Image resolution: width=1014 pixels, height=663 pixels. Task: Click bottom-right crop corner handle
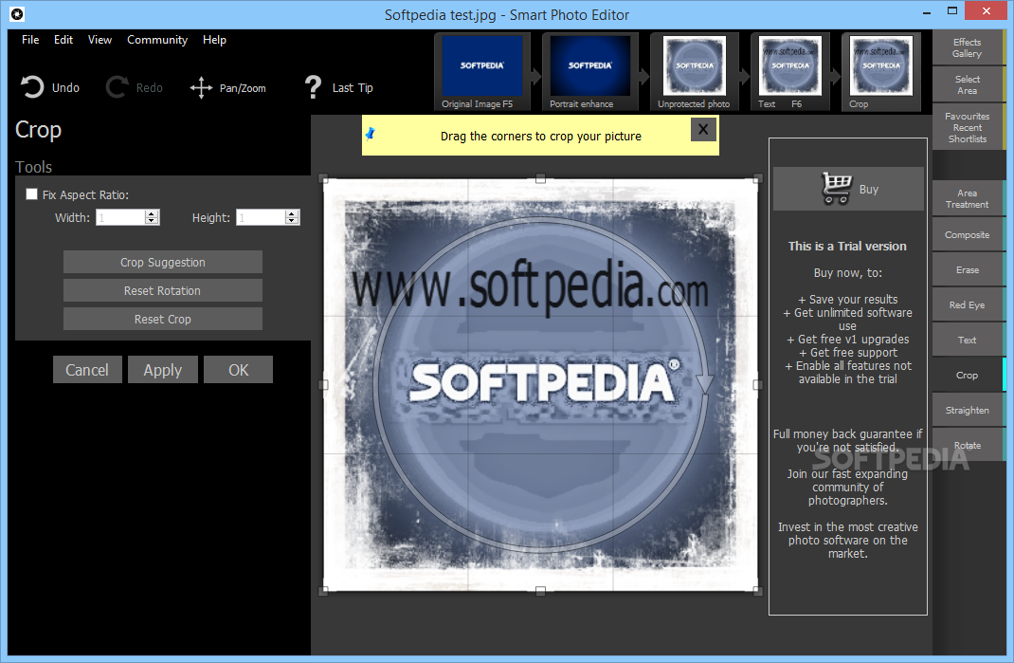coord(757,591)
